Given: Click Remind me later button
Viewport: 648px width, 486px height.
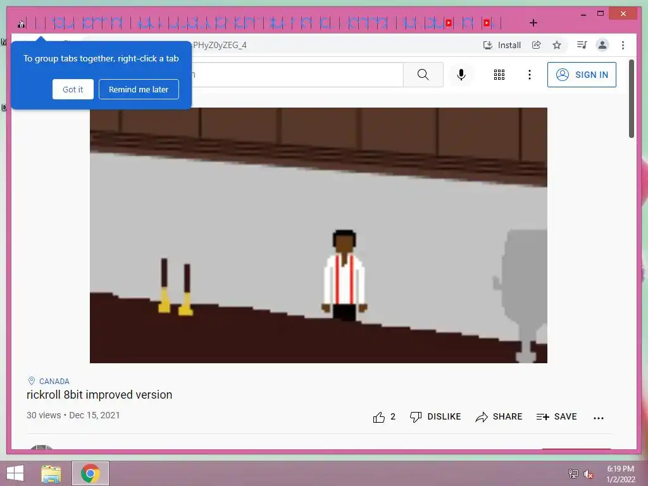Looking at the screenshot, I should tap(139, 89).
